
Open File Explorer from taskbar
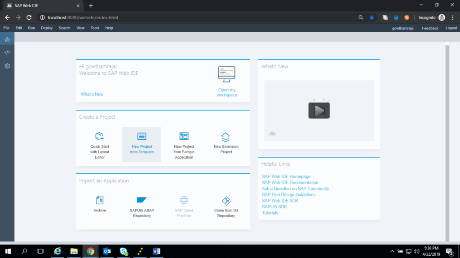[x=74, y=251]
